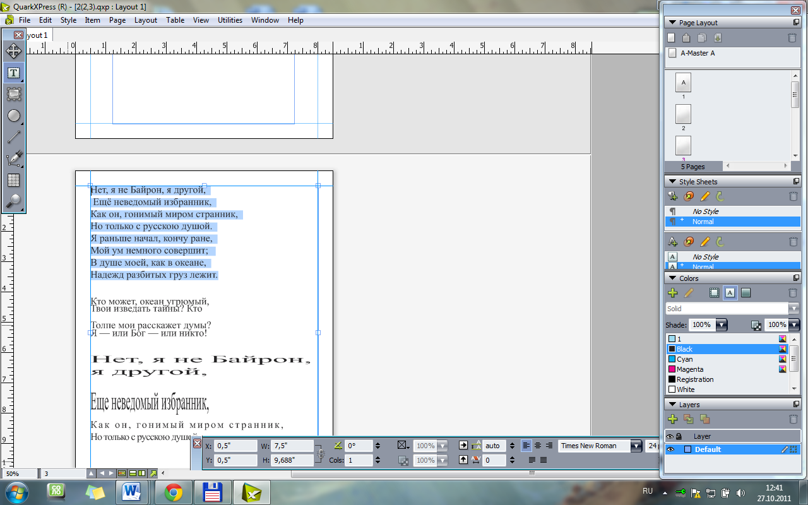Select background color mode in Colors
This screenshot has width=808, height=505.
[x=746, y=293]
